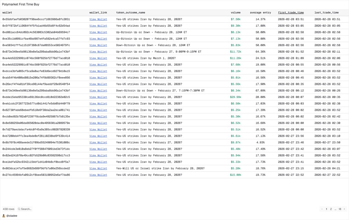Open View Wallet for 0x8b76f8c46 wallet
The width and height of the screenshot is (349, 220).
[x=98, y=142]
